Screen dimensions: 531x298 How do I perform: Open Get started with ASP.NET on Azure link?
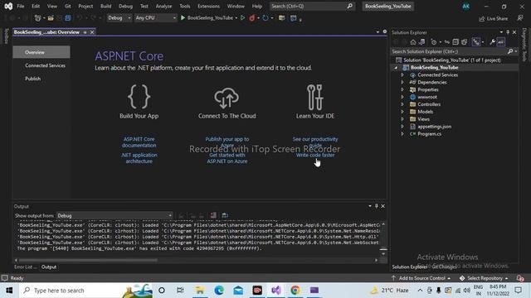[227, 158]
